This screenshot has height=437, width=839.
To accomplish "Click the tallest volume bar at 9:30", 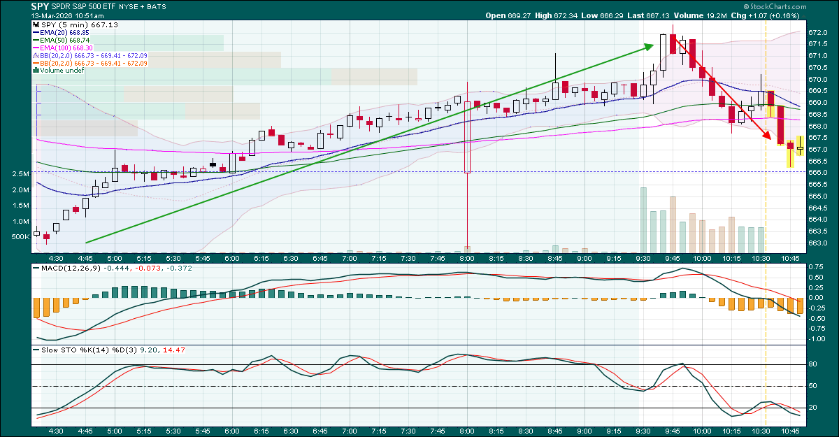I will (643, 219).
